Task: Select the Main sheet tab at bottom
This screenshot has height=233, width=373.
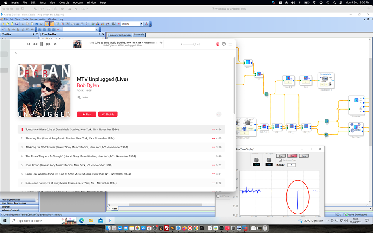Action: (x=114, y=208)
